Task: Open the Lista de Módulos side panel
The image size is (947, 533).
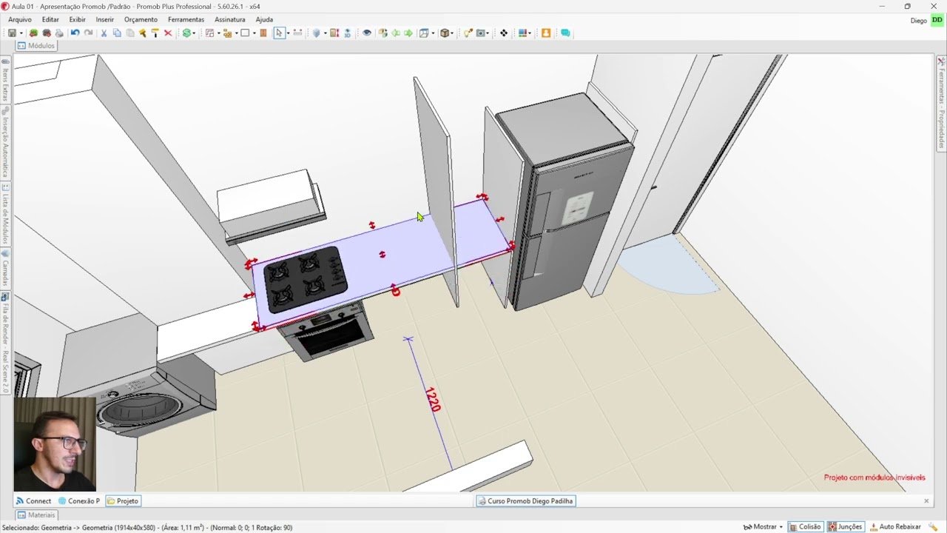Action: point(5,215)
